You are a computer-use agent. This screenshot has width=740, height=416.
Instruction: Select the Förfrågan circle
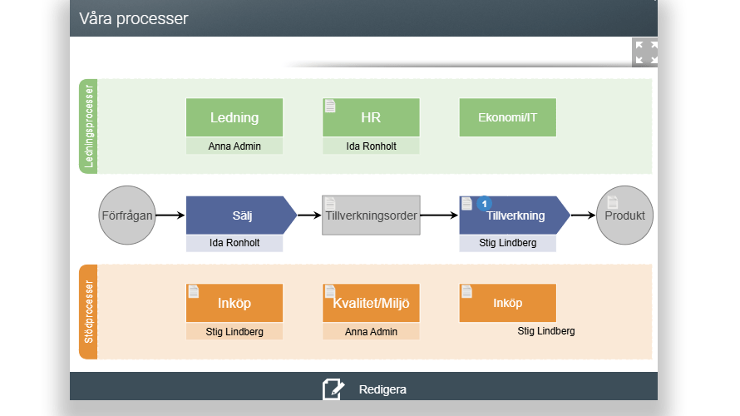pos(127,215)
